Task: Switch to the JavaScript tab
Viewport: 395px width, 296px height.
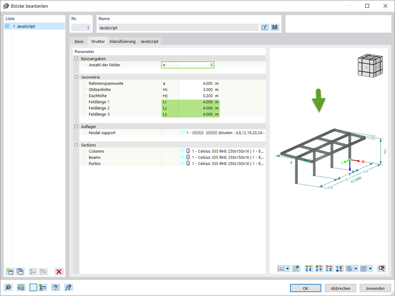Action: click(149, 41)
